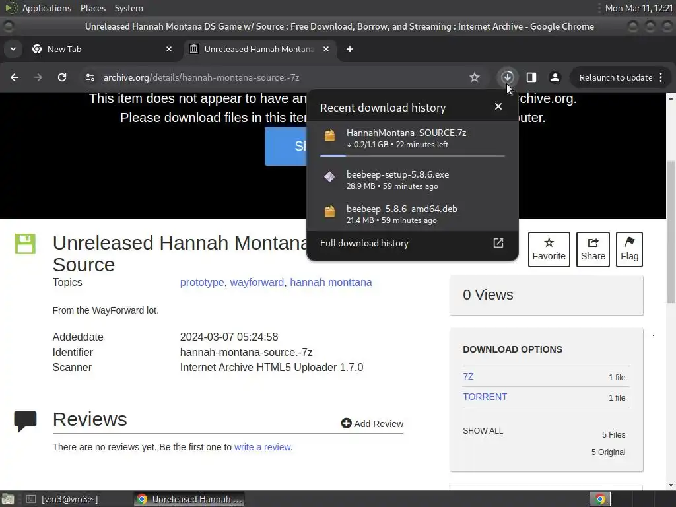Viewport: 676px width, 507px height.
Task: Follow the prototype topic link
Action: [x=202, y=282]
